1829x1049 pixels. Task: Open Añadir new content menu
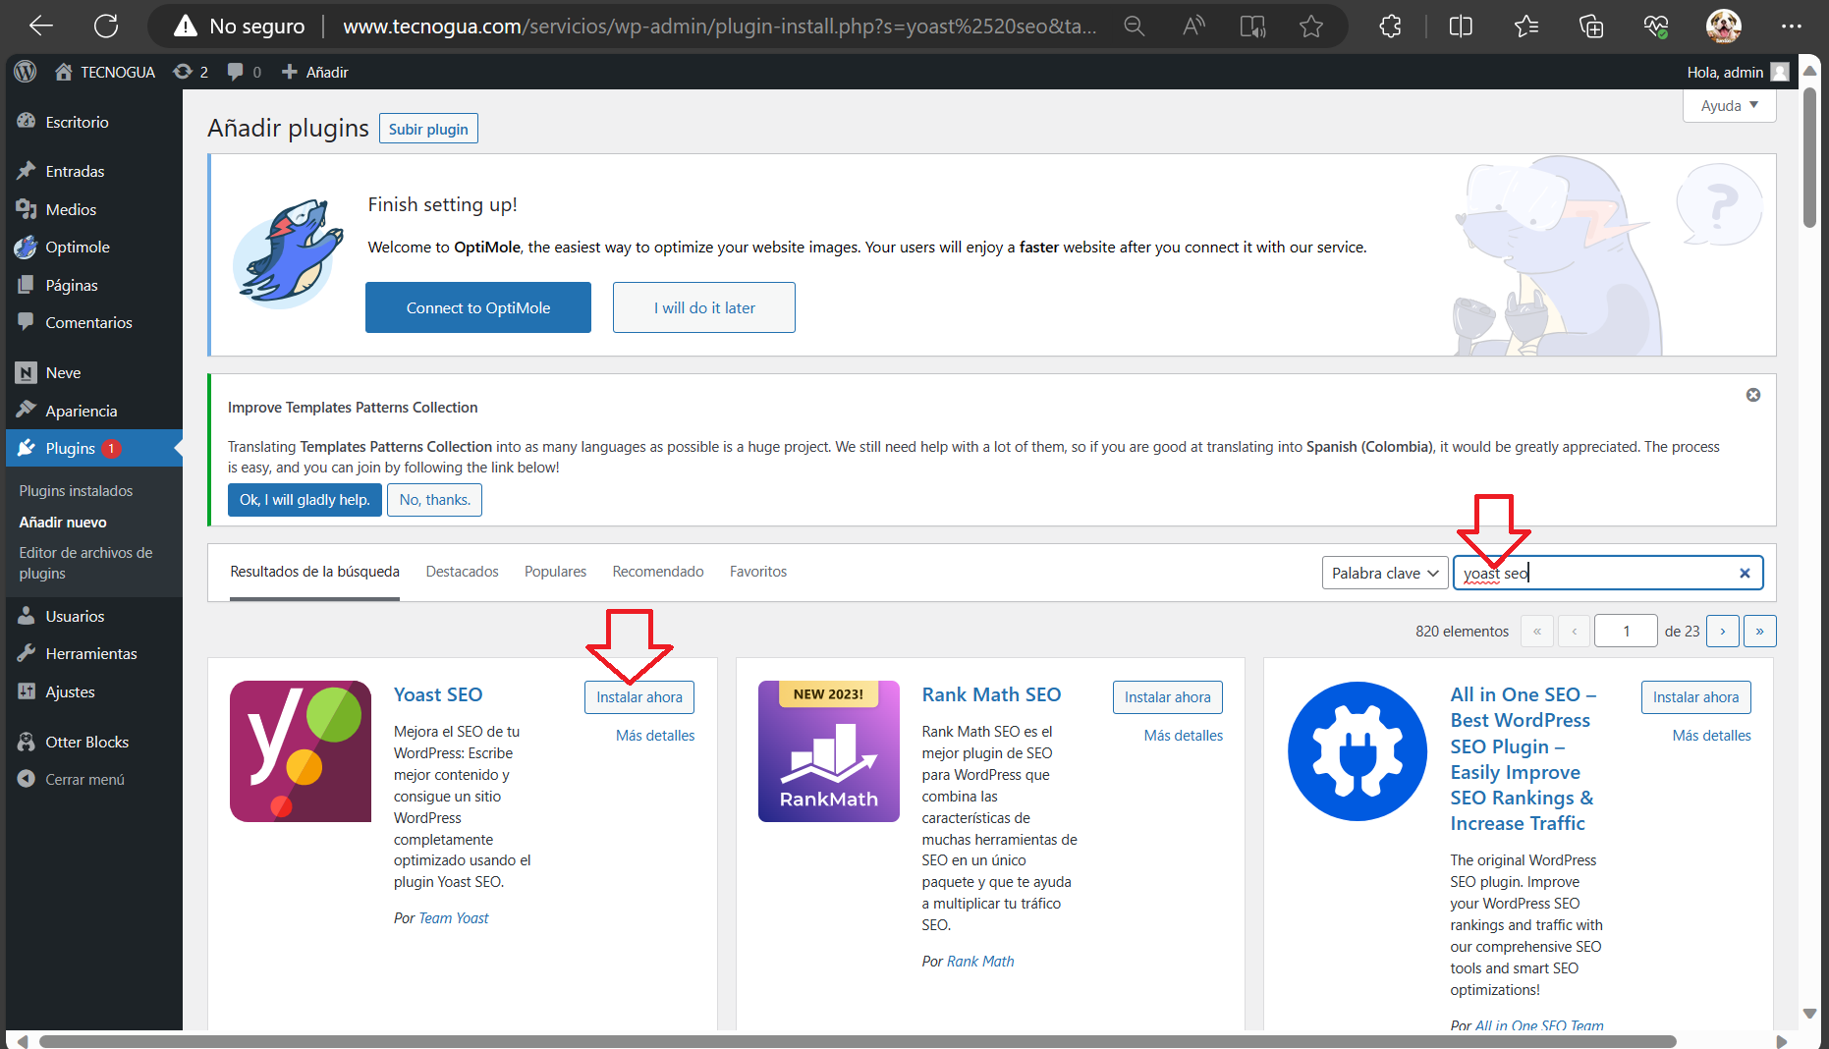coord(315,72)
